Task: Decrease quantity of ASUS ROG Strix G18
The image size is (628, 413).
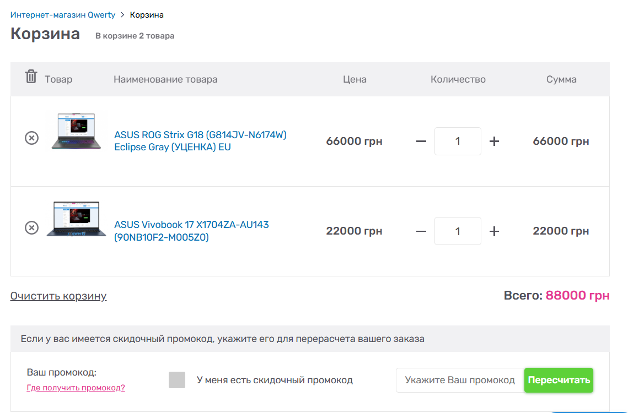Action: (x=421, y=142)
